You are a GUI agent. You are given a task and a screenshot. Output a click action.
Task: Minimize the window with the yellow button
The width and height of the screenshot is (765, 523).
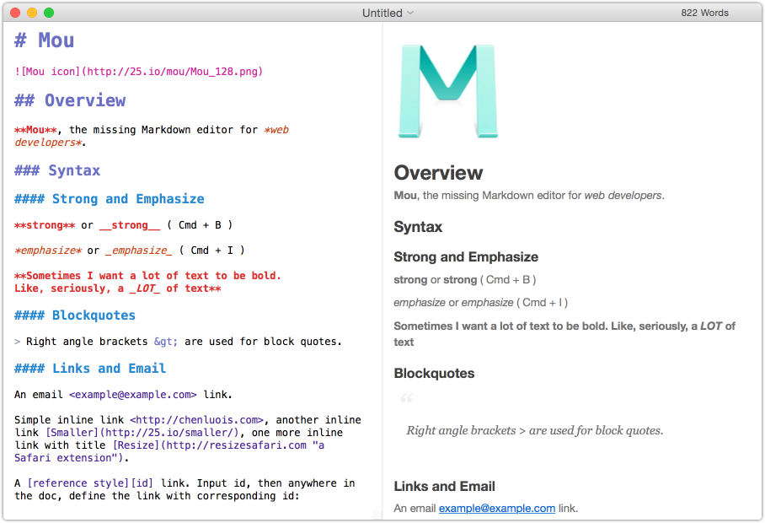point(32,13)
